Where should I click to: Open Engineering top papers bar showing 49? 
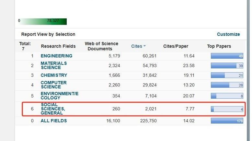coord(227,56)
